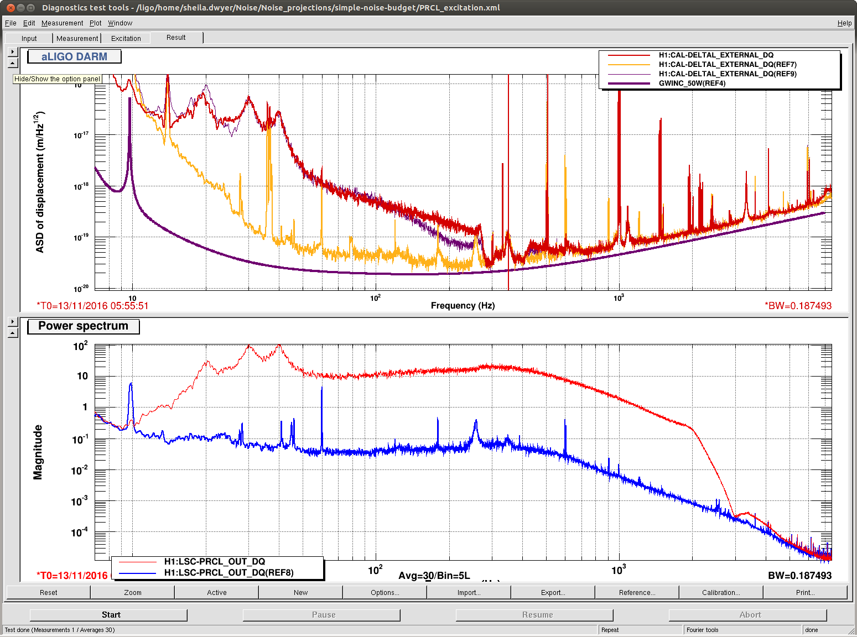The width and height of the screenshot is (857, 637).
Task: Click H1:CAL-DELTAL_EXTERNAL_DQ legend entry
Action: coord(716,55)
